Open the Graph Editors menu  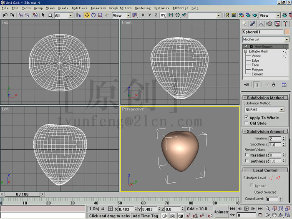click(120, 8)
